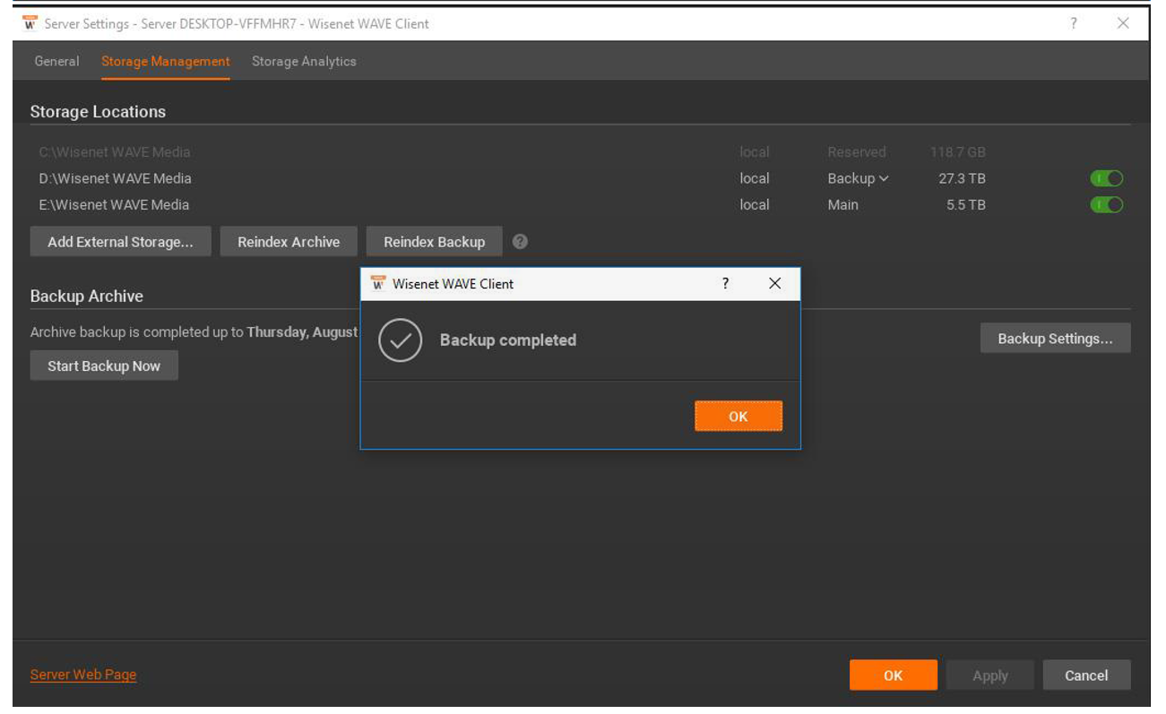Click Start Backup Now
Screen dimensions: 1166x714
[x=104, y=366]
